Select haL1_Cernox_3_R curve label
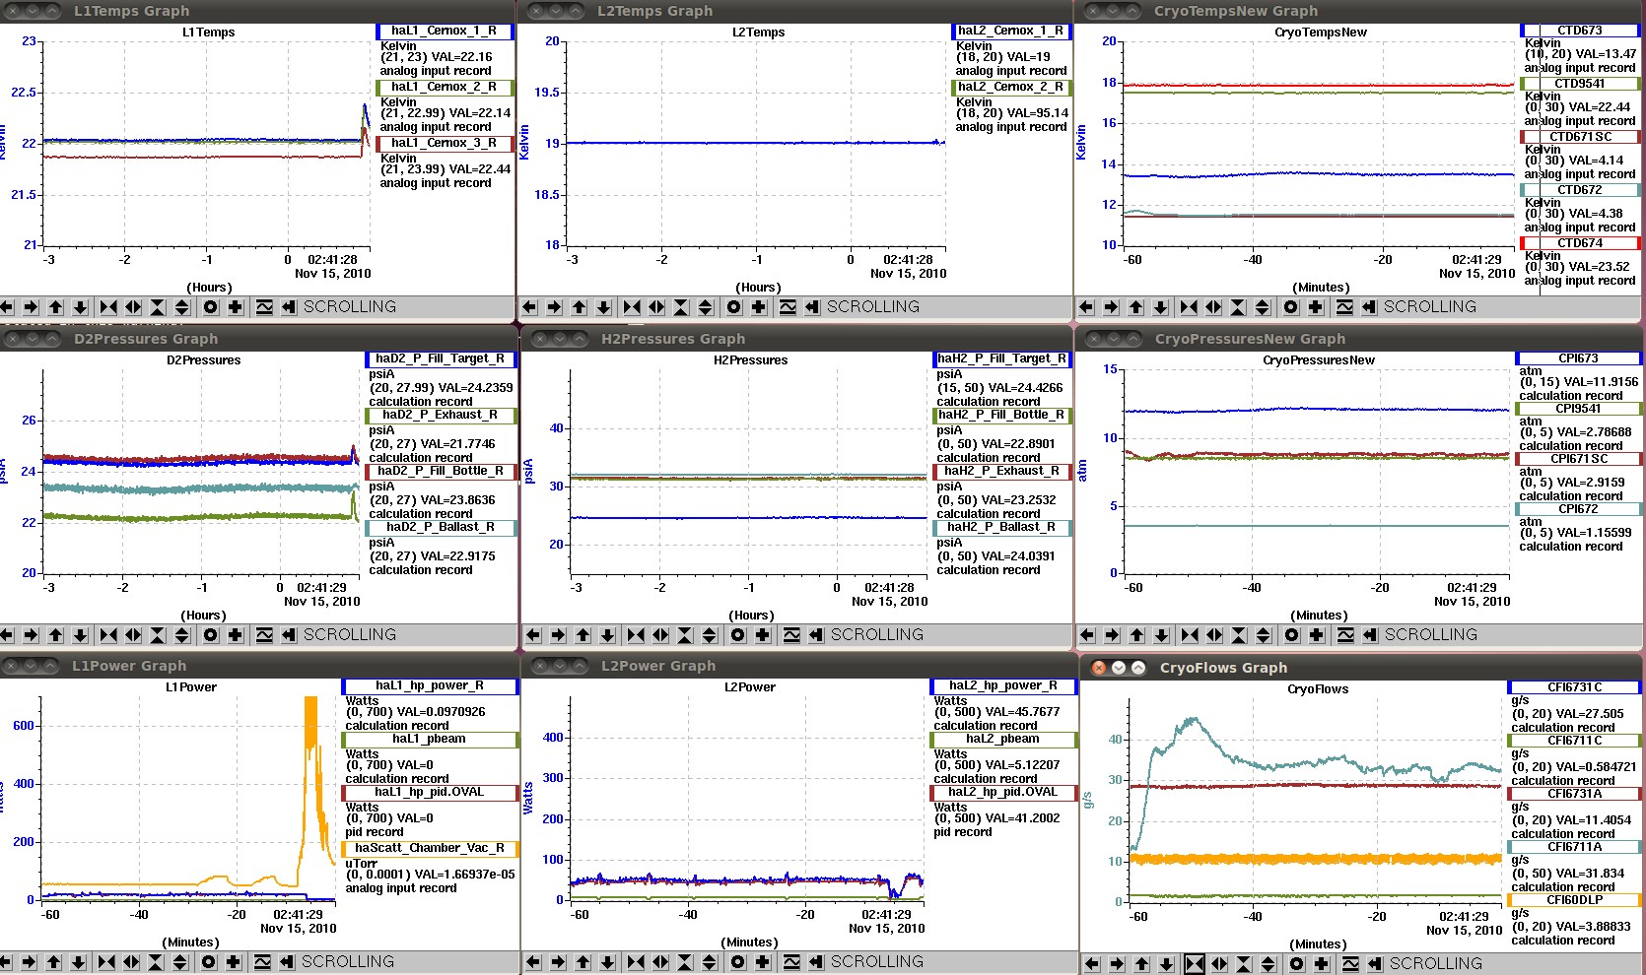The width and height of the screenshot is (1646, 975). tap(445, 143)
